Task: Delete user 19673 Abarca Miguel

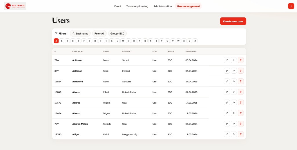Action: click(x=241, y=102)
